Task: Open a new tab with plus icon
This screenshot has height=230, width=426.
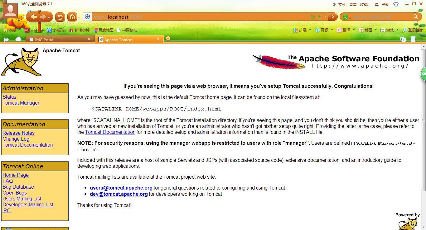Action: click(x=168, y=39)
